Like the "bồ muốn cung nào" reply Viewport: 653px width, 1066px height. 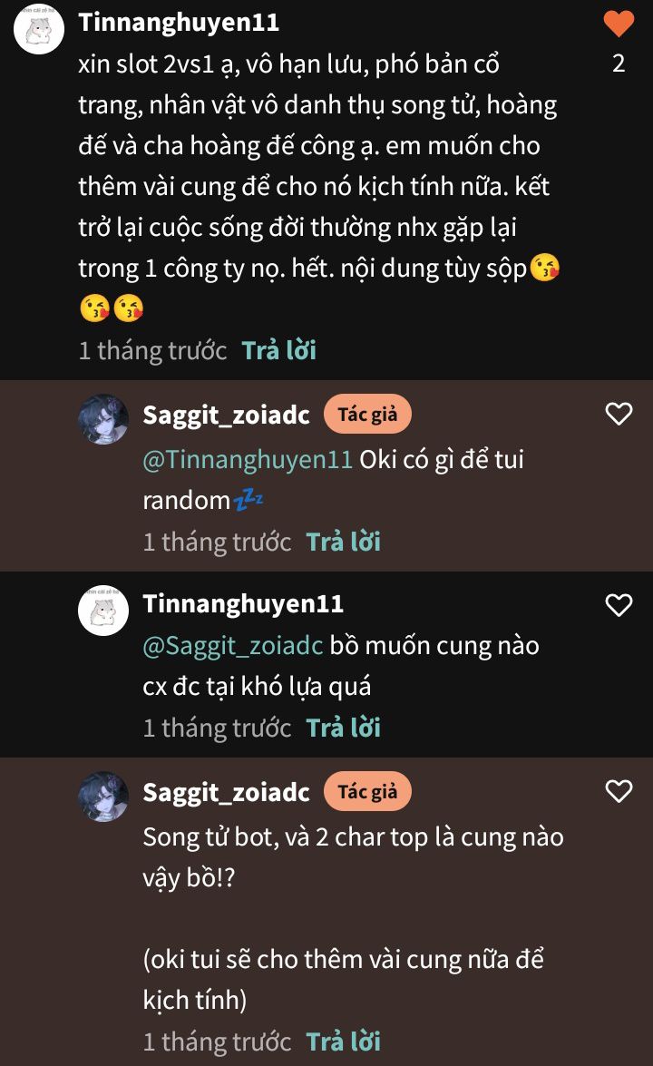pyautogui.click(x=619, y=605)
